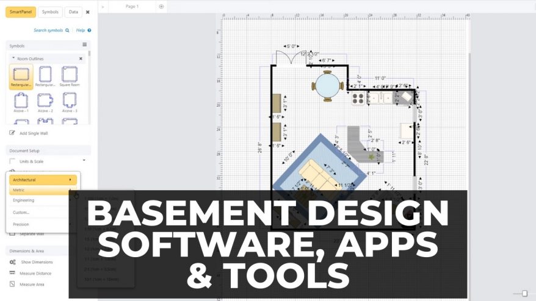The height and width of the screenshot is (301, 536).
Task: Select the potted plant on the L-shaped counter
Action: tap(371, 157)
